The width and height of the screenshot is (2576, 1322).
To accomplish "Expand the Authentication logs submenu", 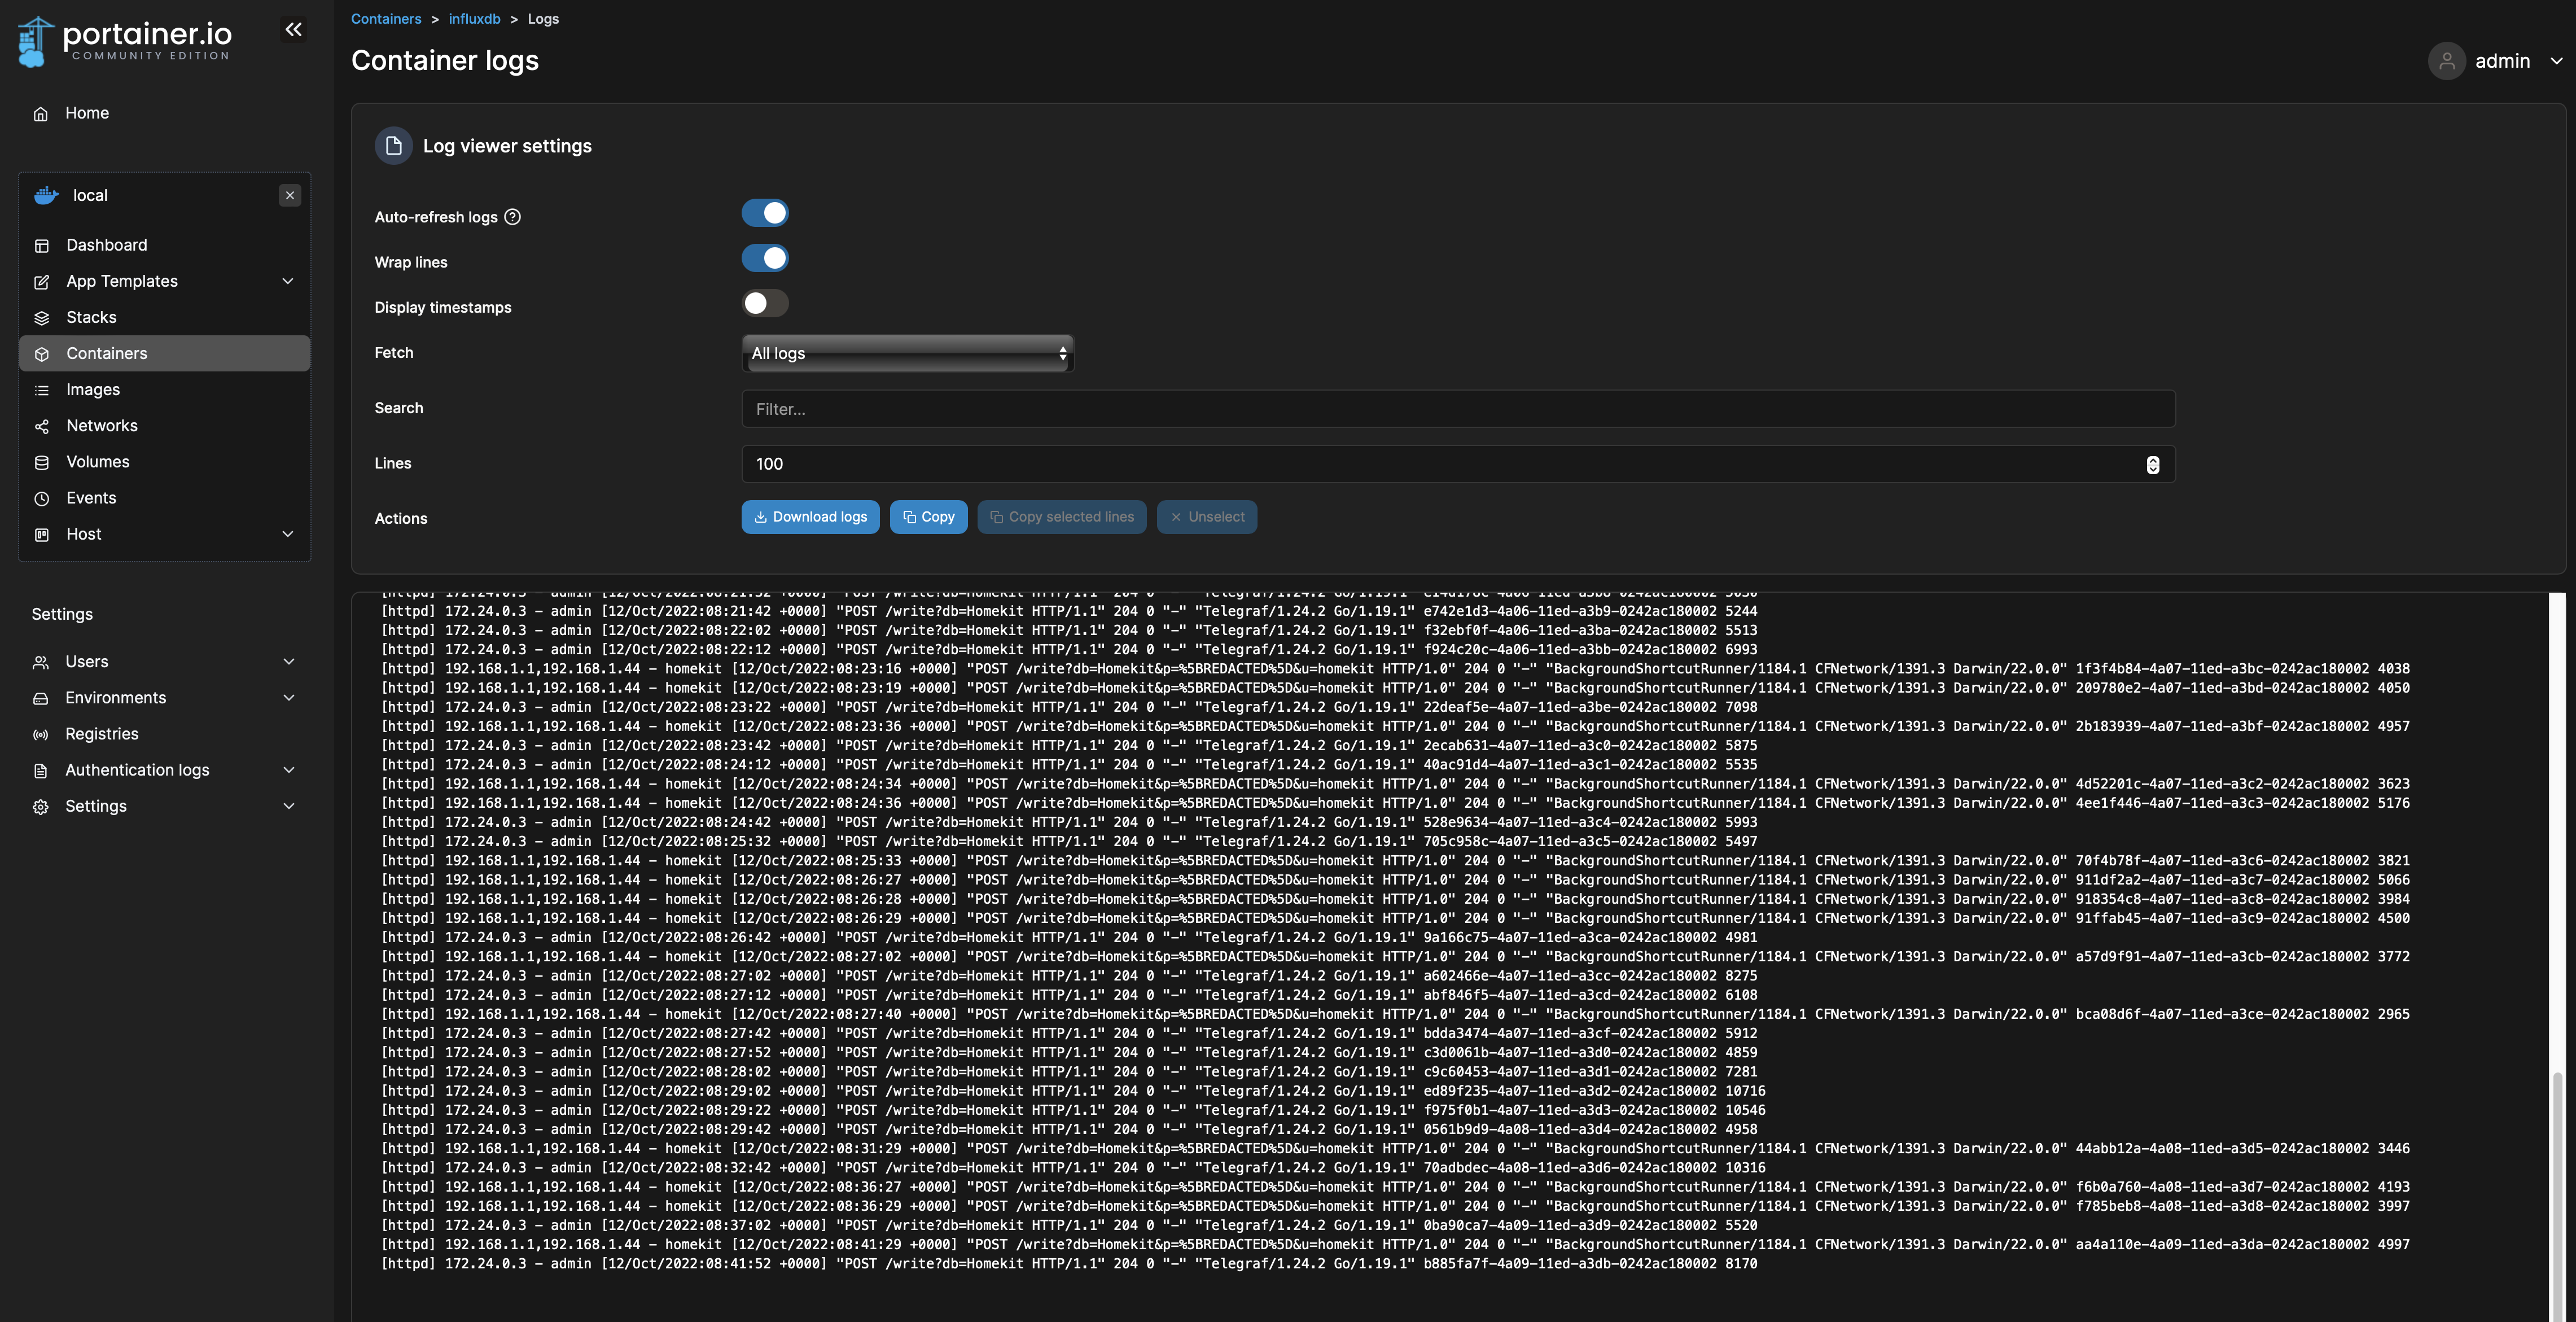I will point(289,770).
